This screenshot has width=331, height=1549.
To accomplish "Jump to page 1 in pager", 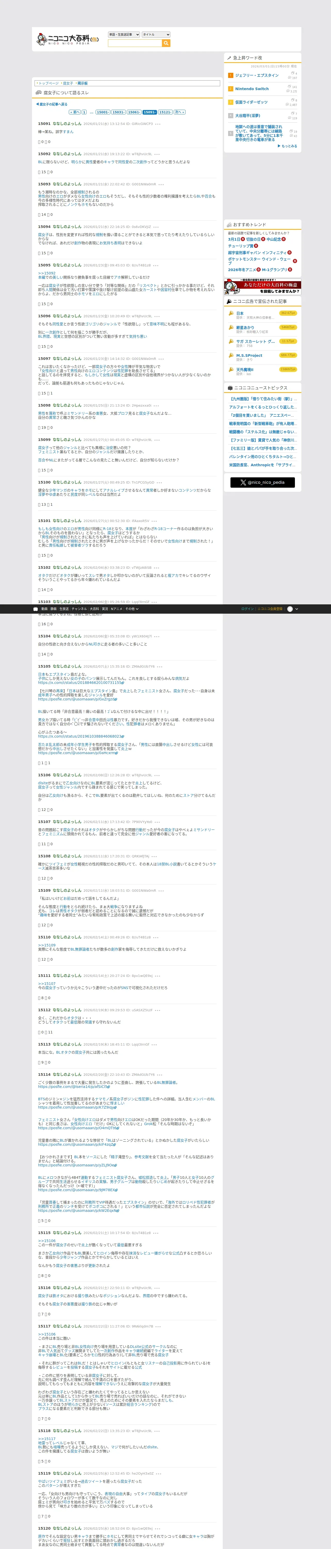I will click(x=84, y=112).
